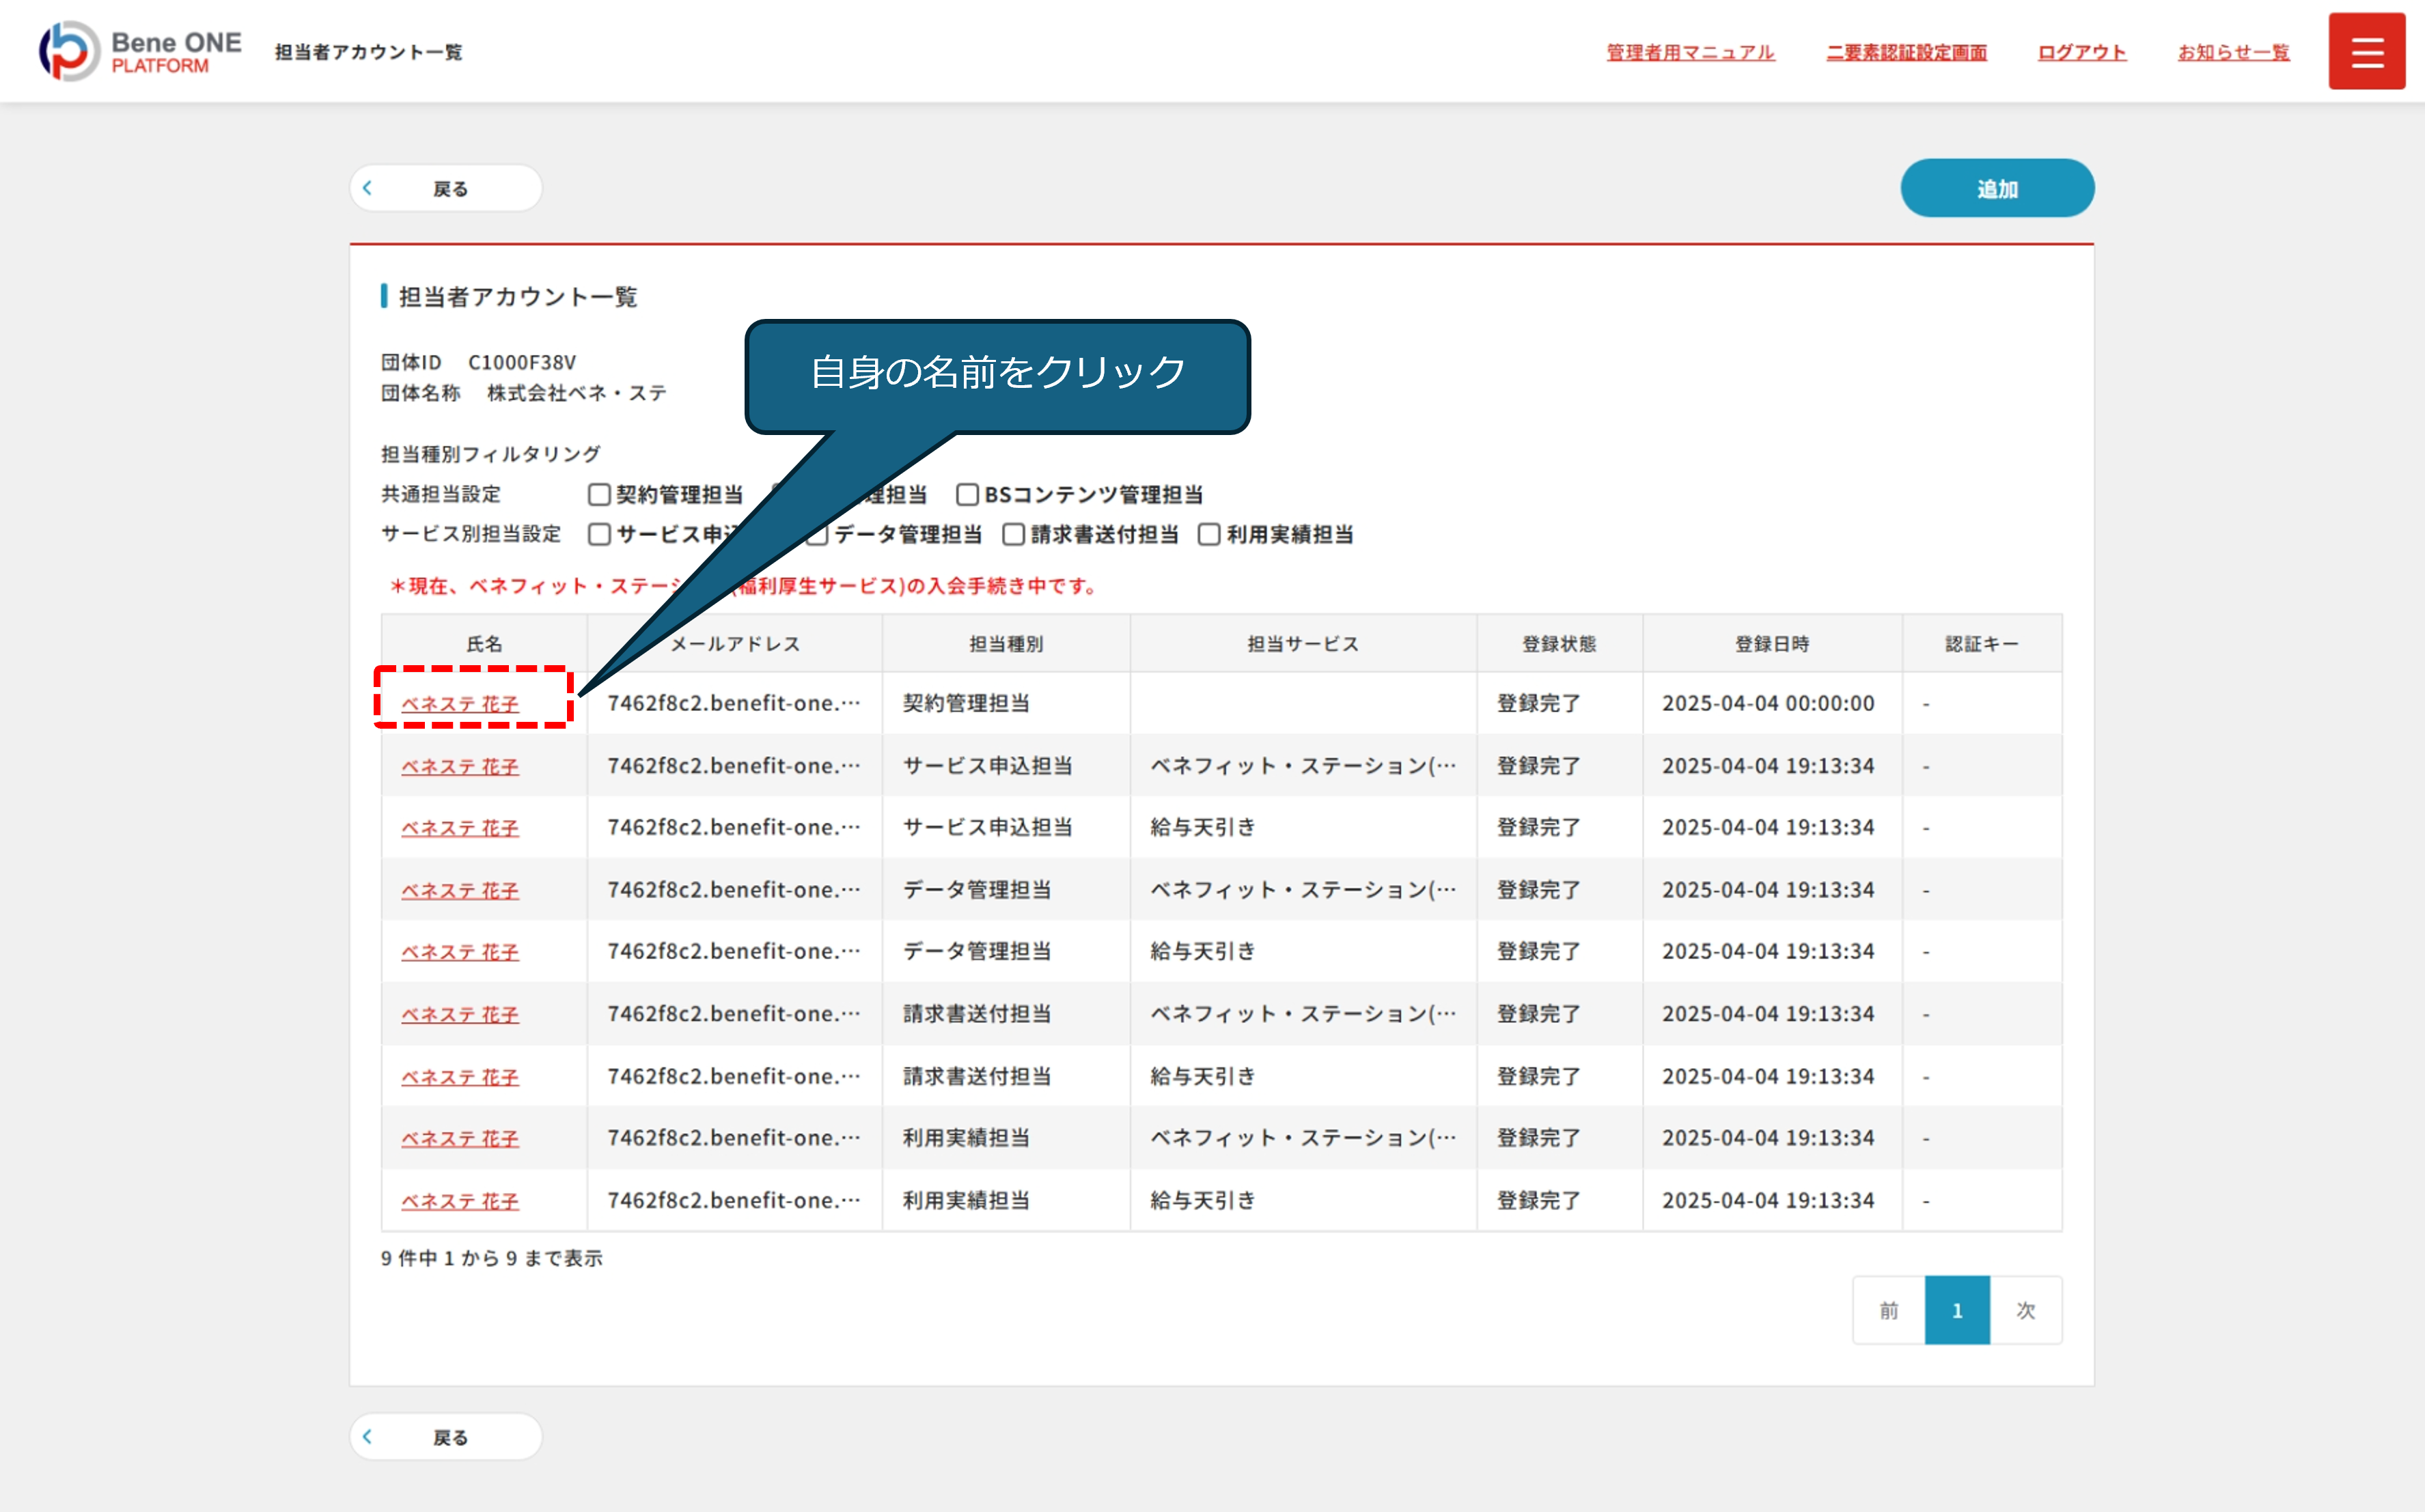Viewport: 2425px width, 1512px height.
Task: Select page 1 in pagination
Action: pos(1957,1310)
